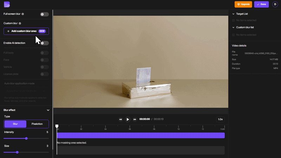281x158 pixels.
Task: Click the left panel scrollbar
Action: tap(53, 80)
